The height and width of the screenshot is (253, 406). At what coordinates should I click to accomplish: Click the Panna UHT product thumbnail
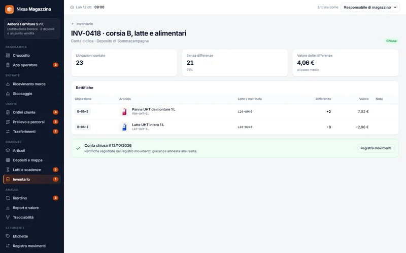click(124, 111)
